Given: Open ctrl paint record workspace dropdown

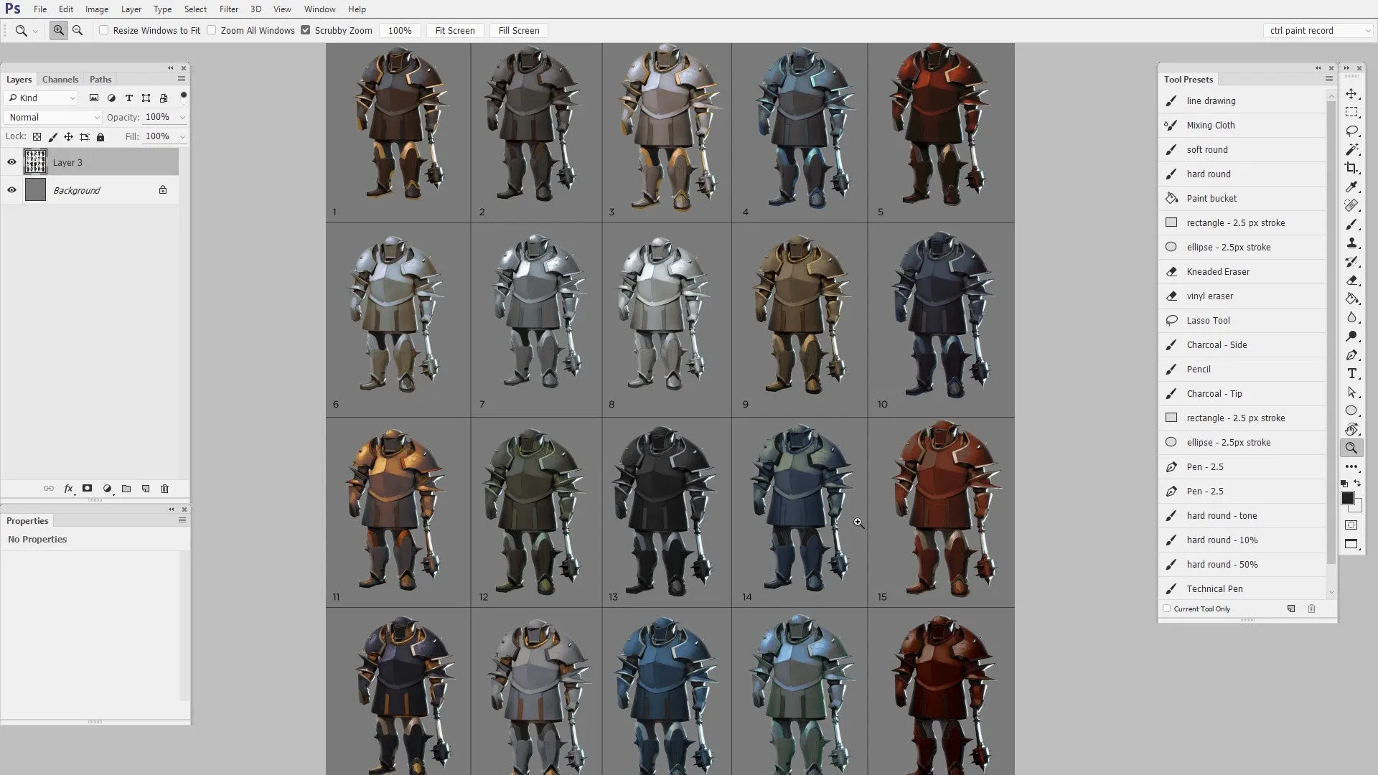Looking at the screenshot, I should pos(1318,31).
